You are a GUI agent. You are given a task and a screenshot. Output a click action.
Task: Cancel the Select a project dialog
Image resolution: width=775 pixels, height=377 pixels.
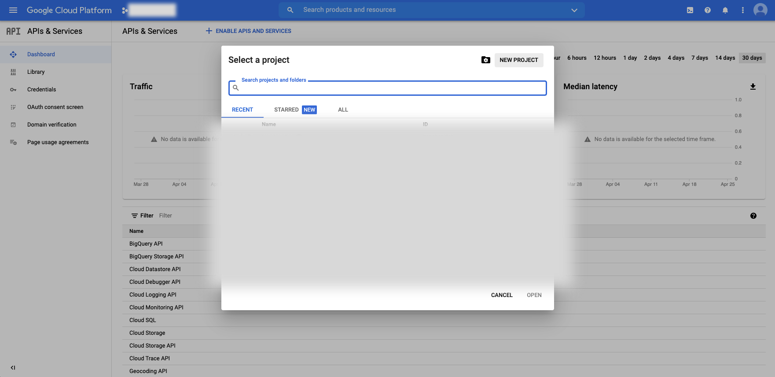click(x=502, y=295)
